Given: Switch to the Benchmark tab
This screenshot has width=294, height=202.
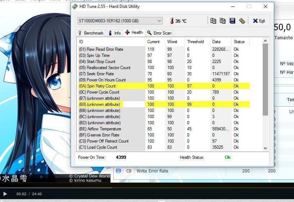Looking at the screenshot, I should pos(91,33).
